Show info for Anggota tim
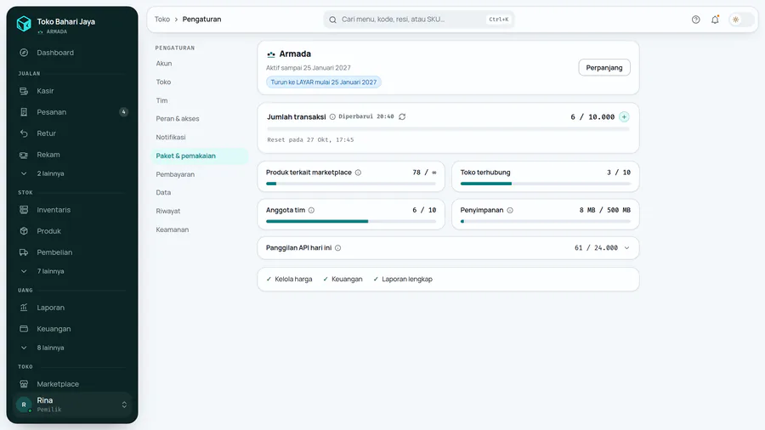Image resolution: width=765 pixels, height=430 pixels. pyautogui.click(x=311, y=210)
